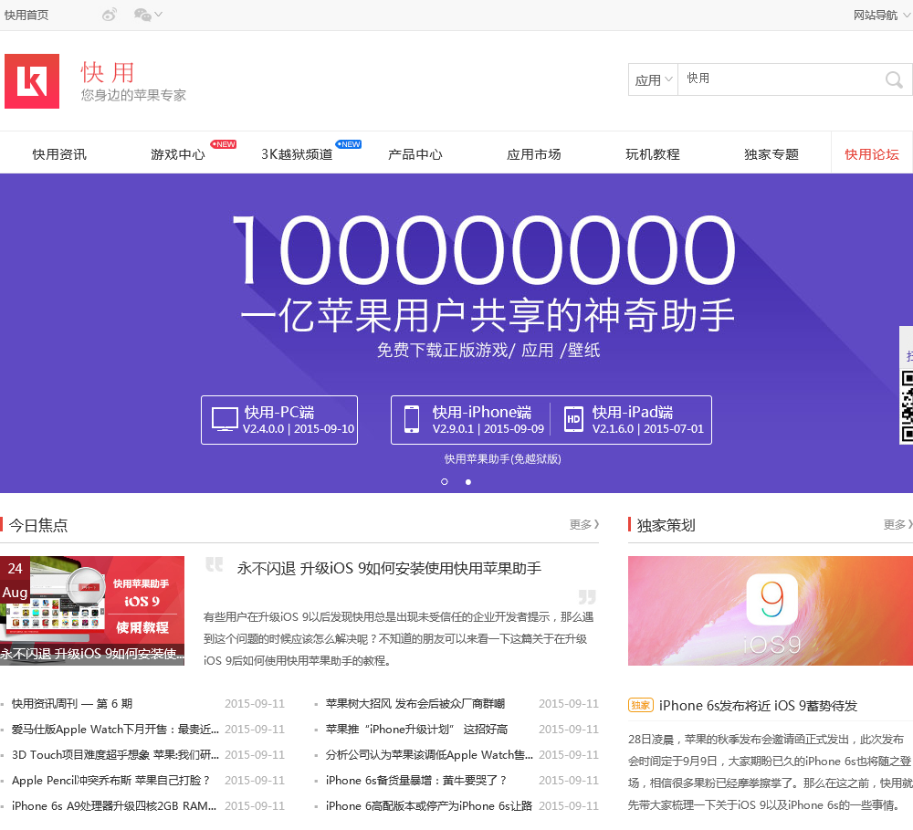
Task: Select the first banner carousel dot
Action: coord(445,482)
